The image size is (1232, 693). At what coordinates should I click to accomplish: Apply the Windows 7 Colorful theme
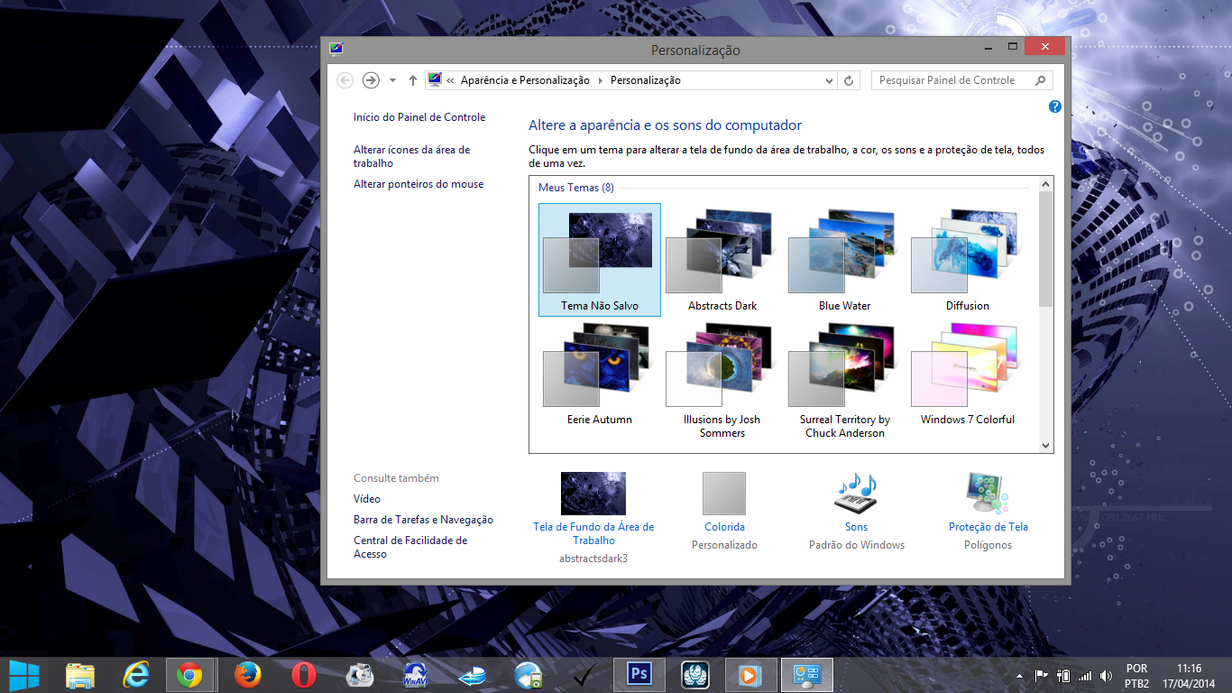tap(968, 374)
